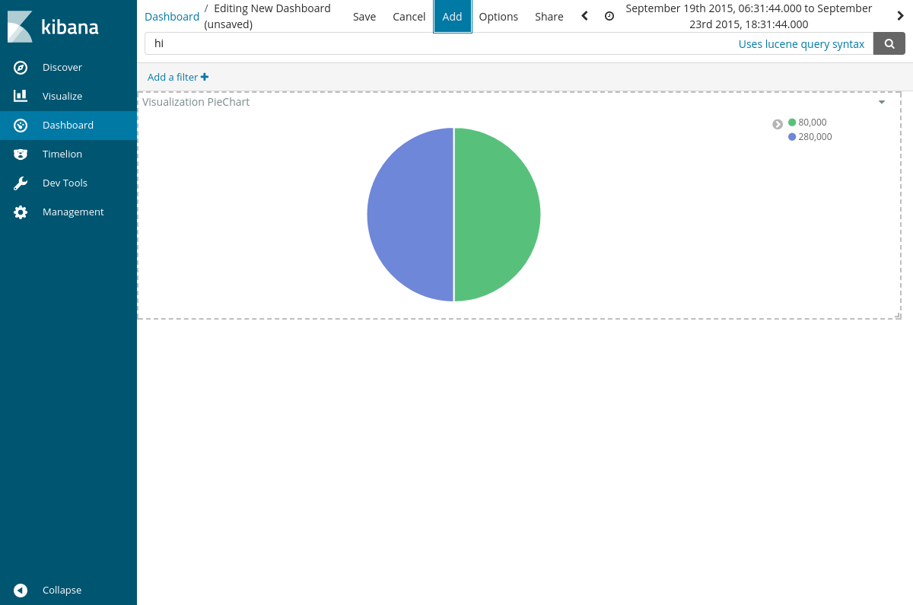Screen dimensions: 913x605
Task: Click Save in dashboard toolbar
Action: pos(364,16)
